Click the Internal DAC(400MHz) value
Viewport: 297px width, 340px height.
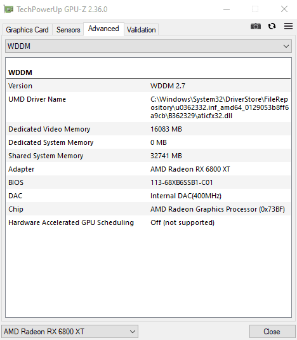pyautogui.click(x=186, y=196)
